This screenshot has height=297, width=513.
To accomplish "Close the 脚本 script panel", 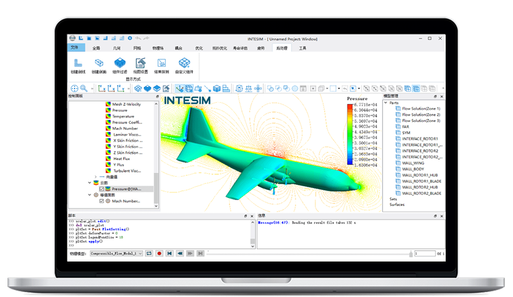I will point(252,216).
